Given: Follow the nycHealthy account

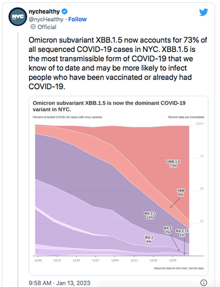Looking at the screenshot, I should (77, 19).
